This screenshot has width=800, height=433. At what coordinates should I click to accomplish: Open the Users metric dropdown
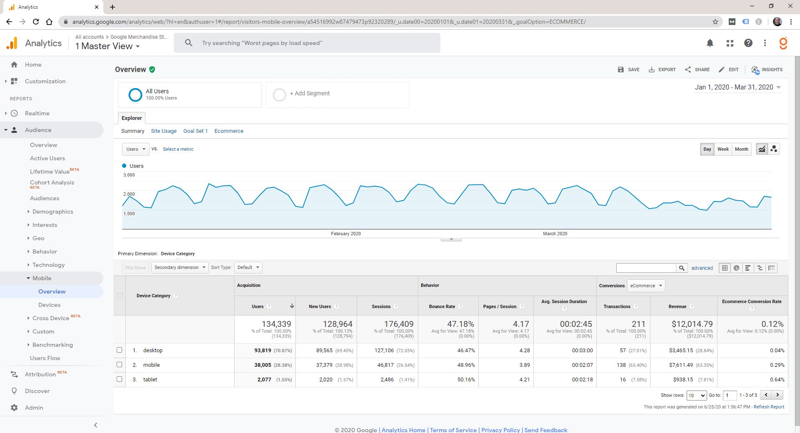[135, 149]
